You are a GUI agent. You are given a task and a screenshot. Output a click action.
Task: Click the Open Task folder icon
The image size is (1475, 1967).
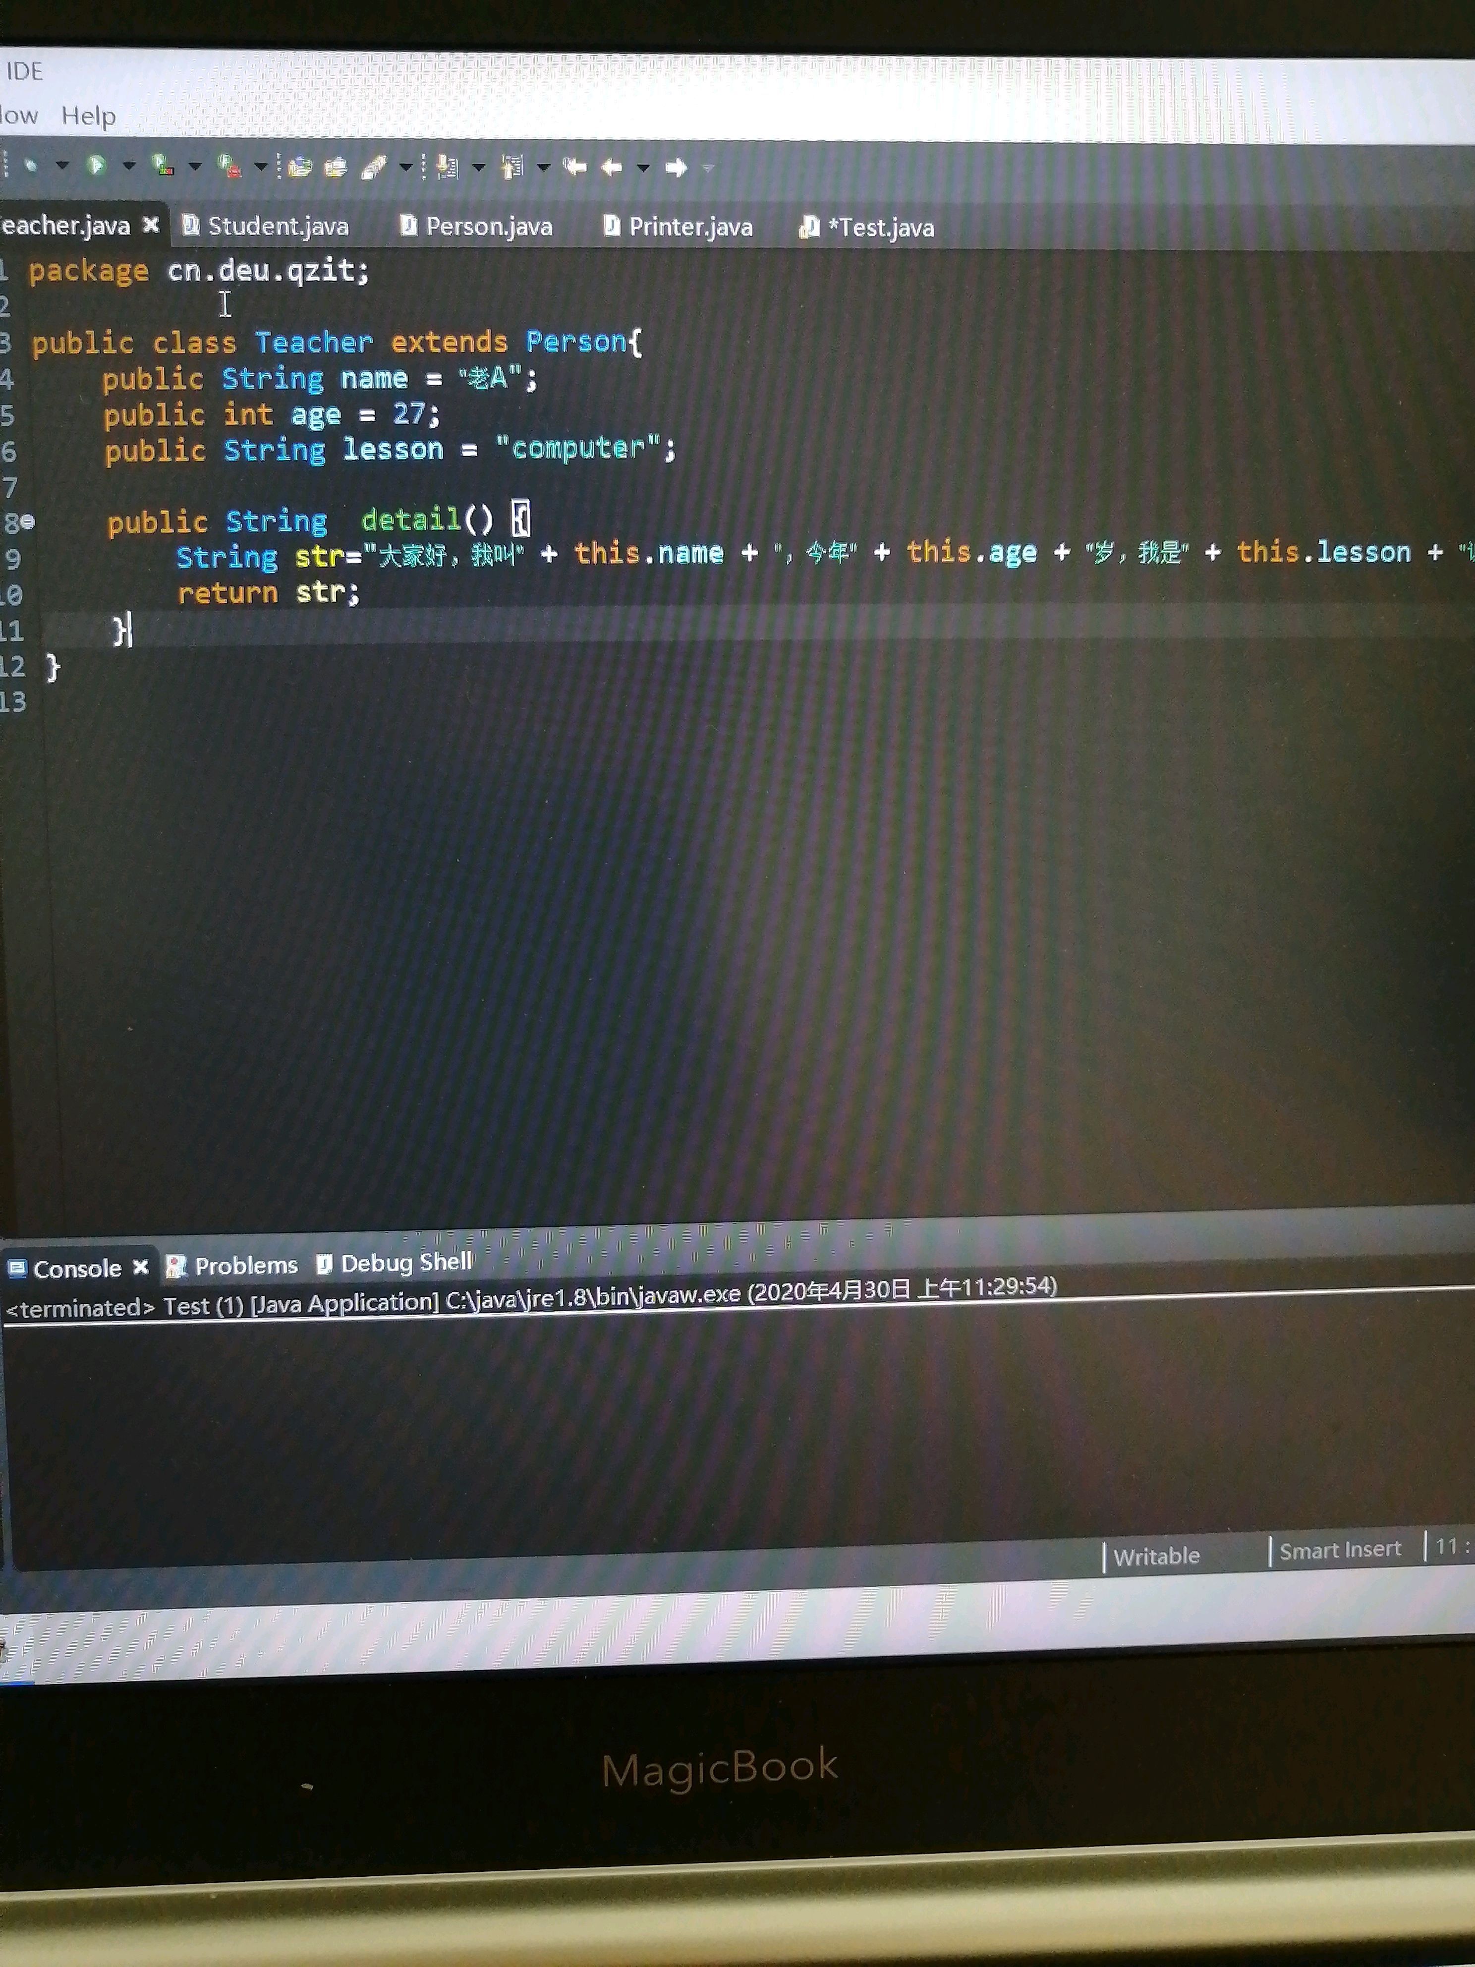coord(336,167)
